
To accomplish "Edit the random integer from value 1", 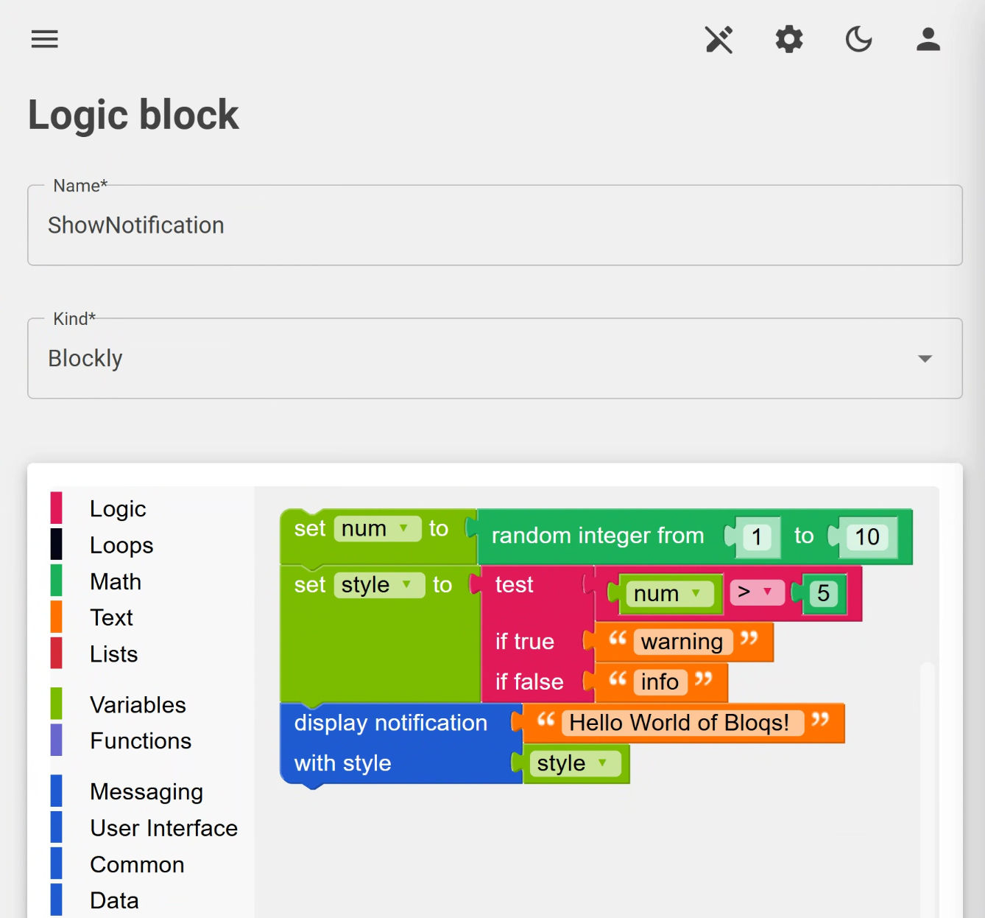I will (x=756, y=537).
